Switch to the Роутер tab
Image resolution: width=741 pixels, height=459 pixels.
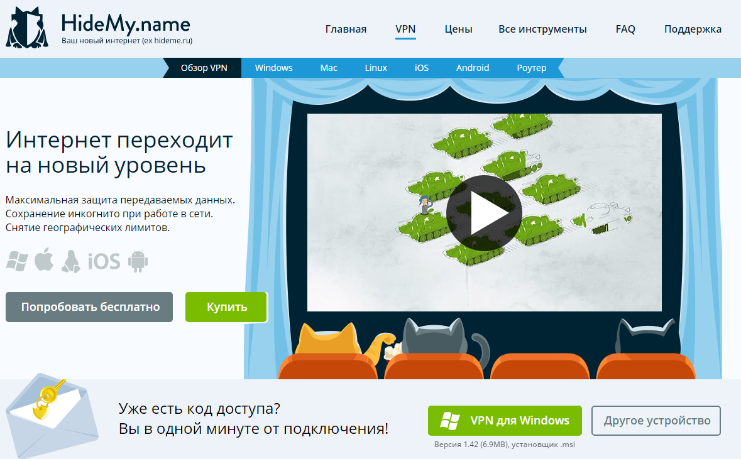pos(532,68)
